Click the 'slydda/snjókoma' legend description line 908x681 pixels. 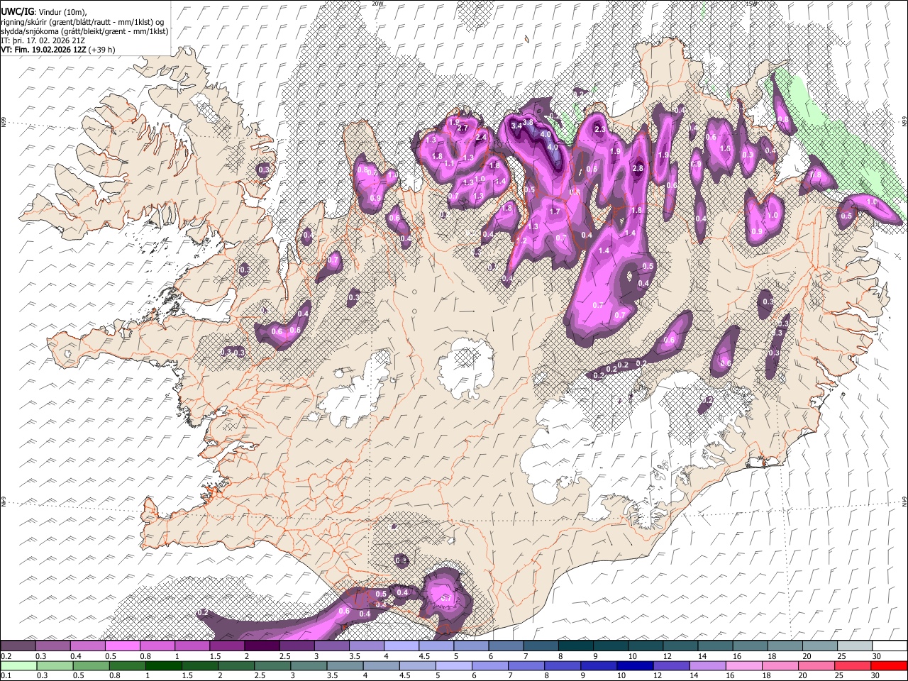click(84, 31)
